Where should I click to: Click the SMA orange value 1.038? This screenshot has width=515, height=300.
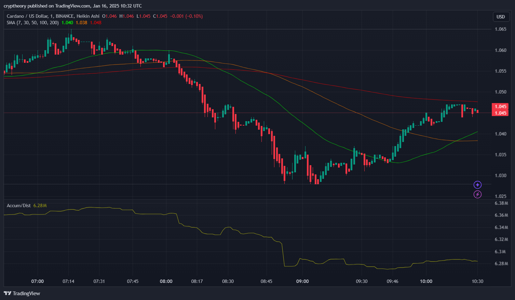coord(81,23)
